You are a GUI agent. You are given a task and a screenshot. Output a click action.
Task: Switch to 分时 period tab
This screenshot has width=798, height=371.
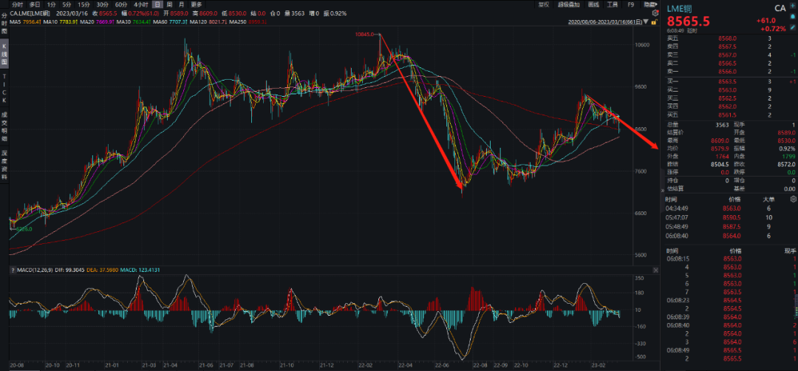18,4
